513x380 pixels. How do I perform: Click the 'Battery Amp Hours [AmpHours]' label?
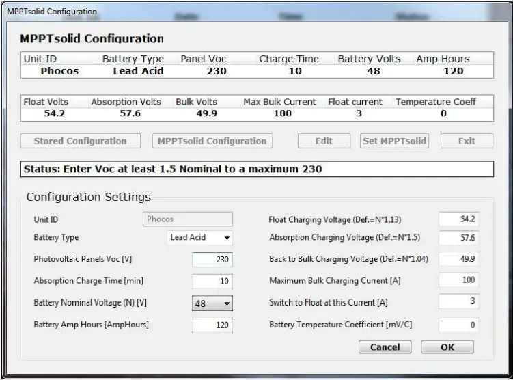click(92, 325)
